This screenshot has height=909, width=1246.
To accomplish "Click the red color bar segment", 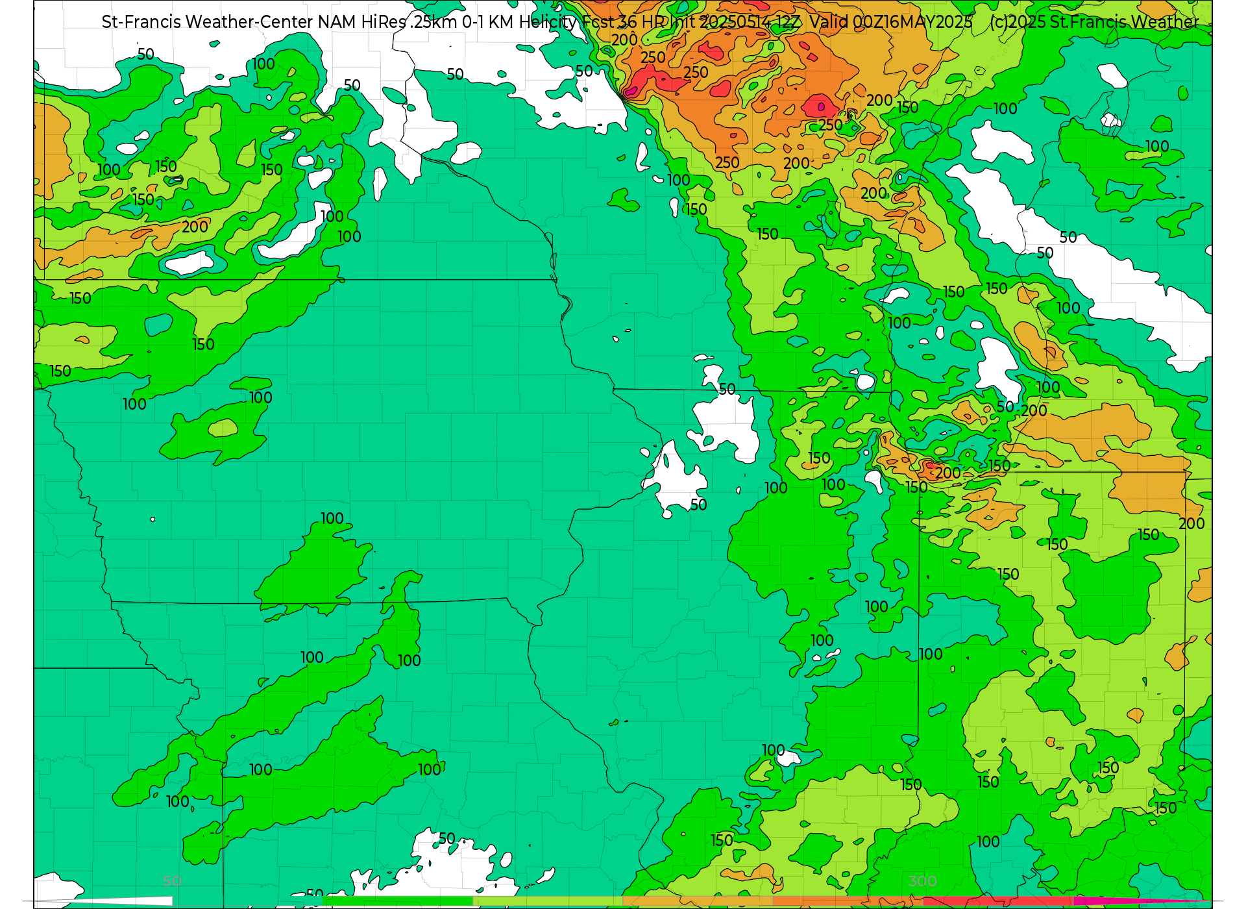I will (x=997, y=901).
